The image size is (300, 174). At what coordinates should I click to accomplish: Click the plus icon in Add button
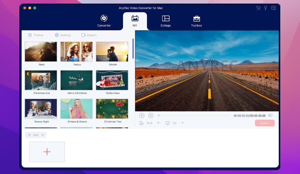coord(29,135)
